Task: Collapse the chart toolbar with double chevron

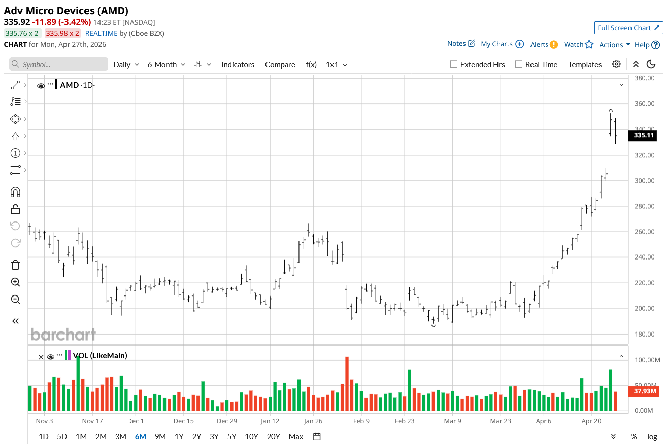Action: coord(636,64)
